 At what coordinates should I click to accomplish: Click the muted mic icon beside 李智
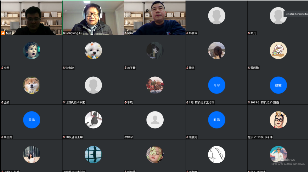point(2,68)
